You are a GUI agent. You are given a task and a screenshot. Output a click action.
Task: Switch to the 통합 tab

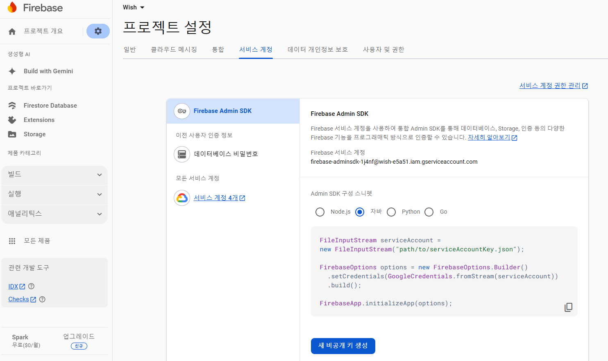point(218,50)
